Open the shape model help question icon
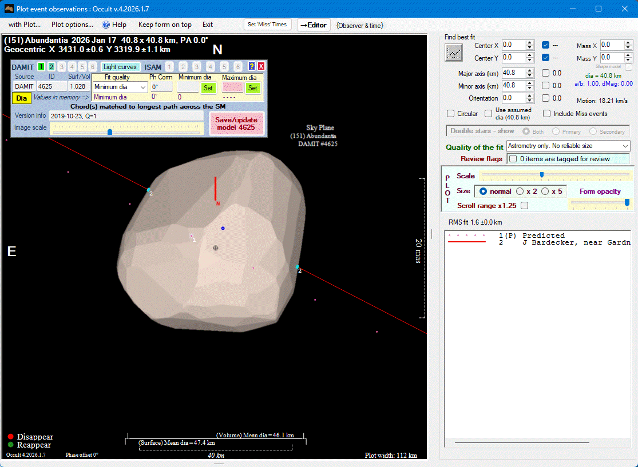This screenshot has height=467, width=638. click(251, 67)
